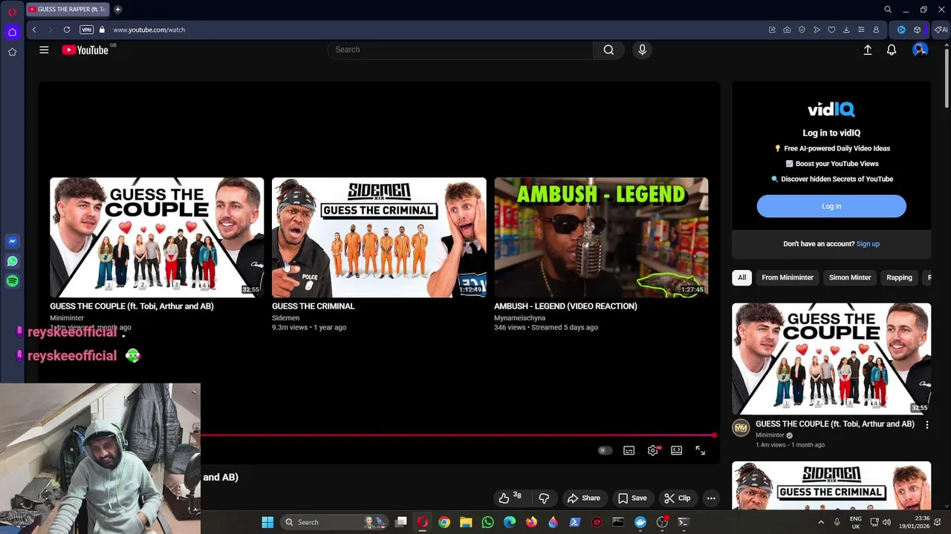Open Miniminter channel avatar in sidebar
Viewport: 951px width, 534px height.
click(x=741, y=427)
